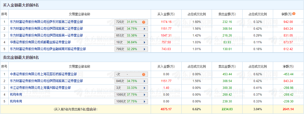This screenshot has width=304, height=114.
Task: Open the 拉萨金融城南环路证券营业部 link
Action: click(48, 49)
